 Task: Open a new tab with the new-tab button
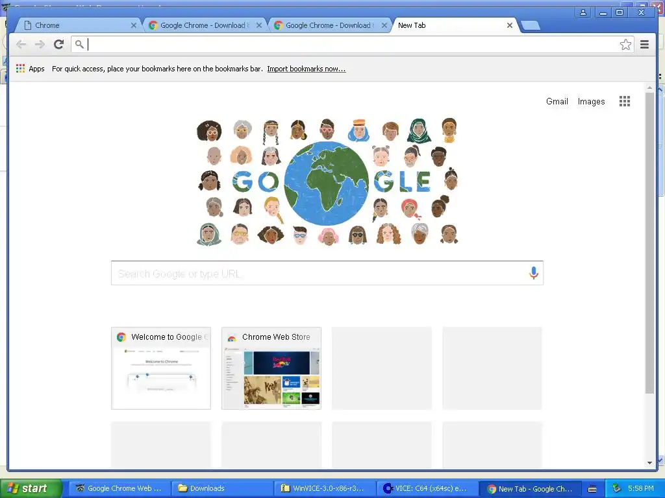[x=530, y=26]
